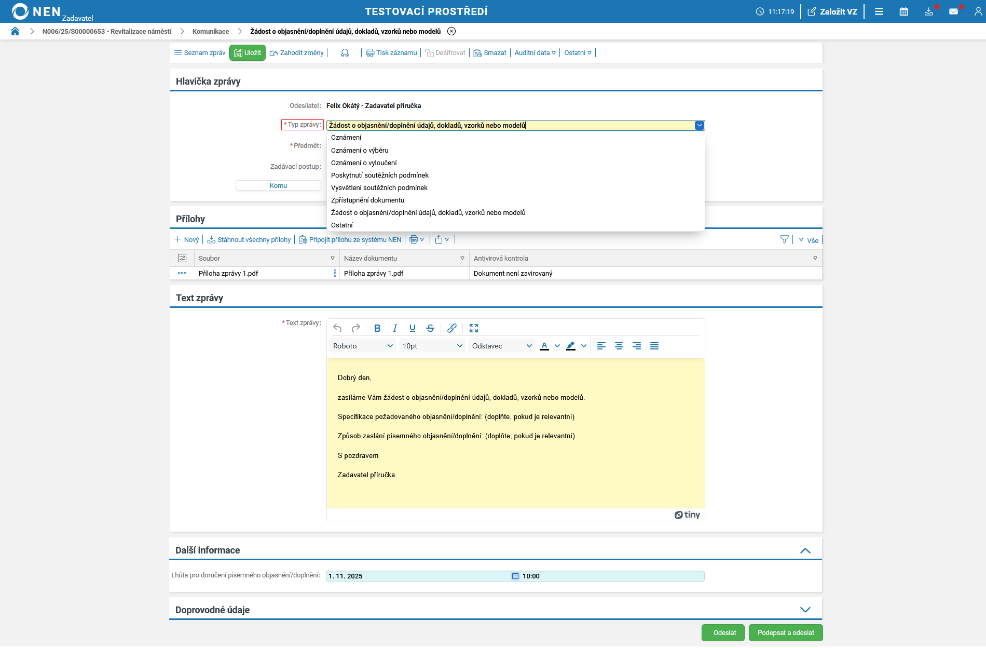The image size is (986, 648).
Task: Click Podepsat a odeslat button
Action: click(x=786, y=633)
